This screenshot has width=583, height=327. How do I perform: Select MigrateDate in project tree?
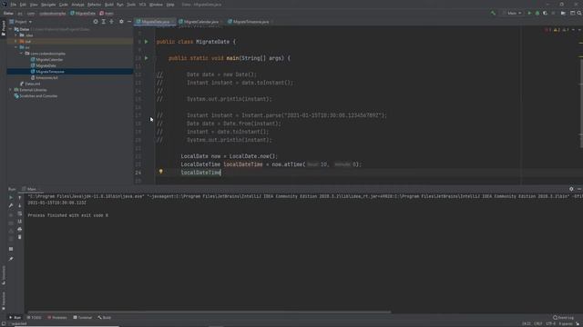pyautogui.click(x=46, y=65)
